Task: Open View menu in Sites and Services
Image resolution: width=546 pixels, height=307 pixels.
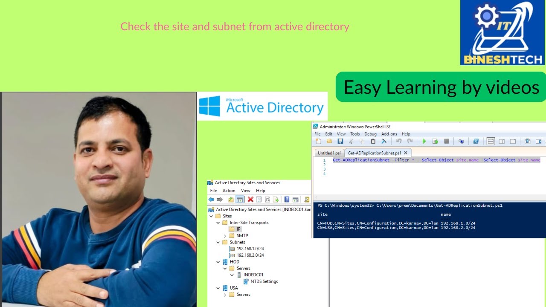Action: tap(246, 191)
